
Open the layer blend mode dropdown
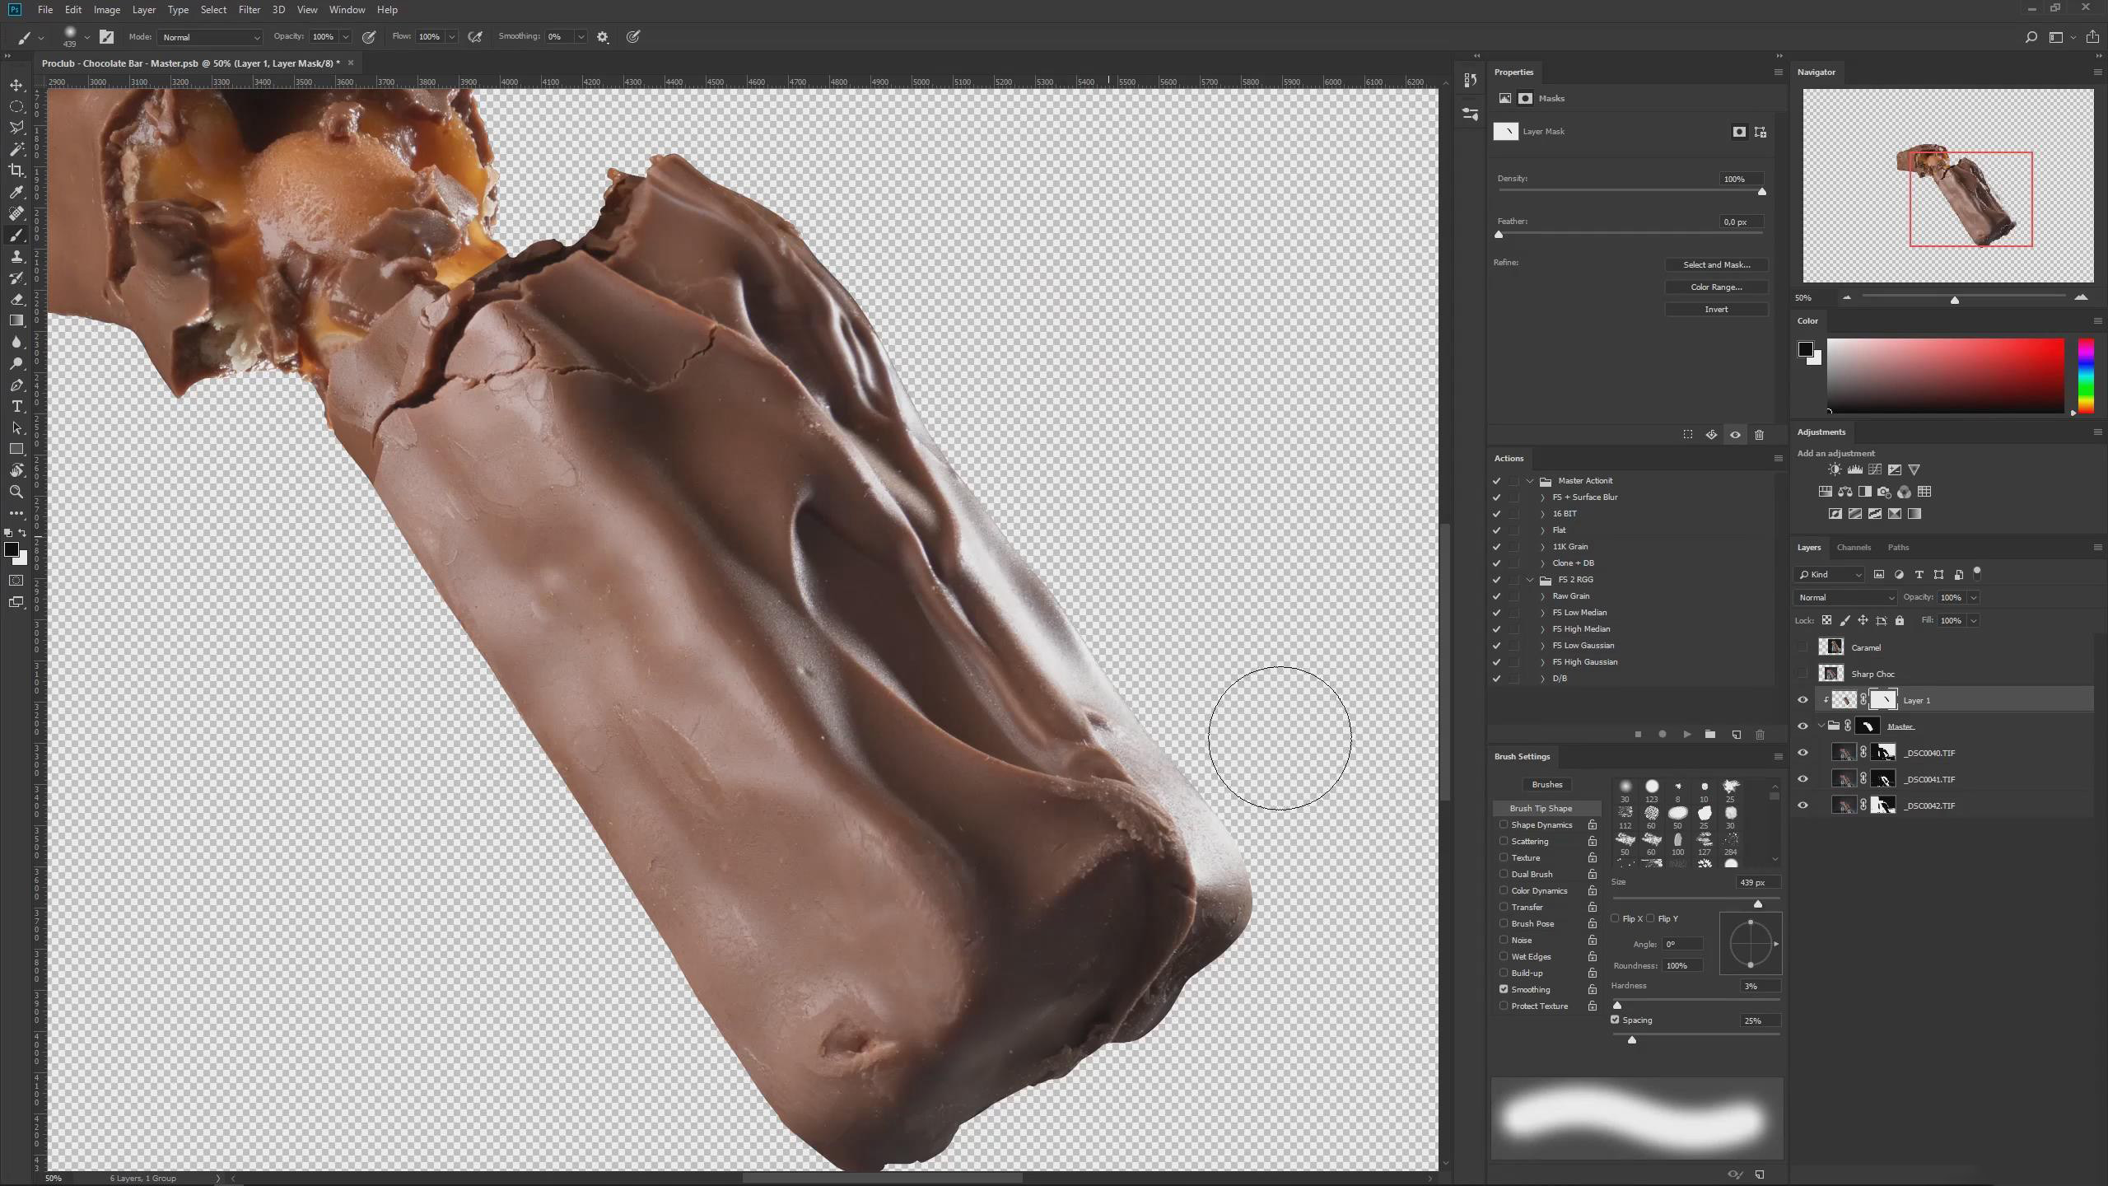tap(1844, 597)
